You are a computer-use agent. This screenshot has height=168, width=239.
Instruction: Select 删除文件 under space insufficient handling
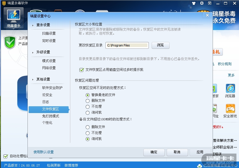click(x=88, y=101)
